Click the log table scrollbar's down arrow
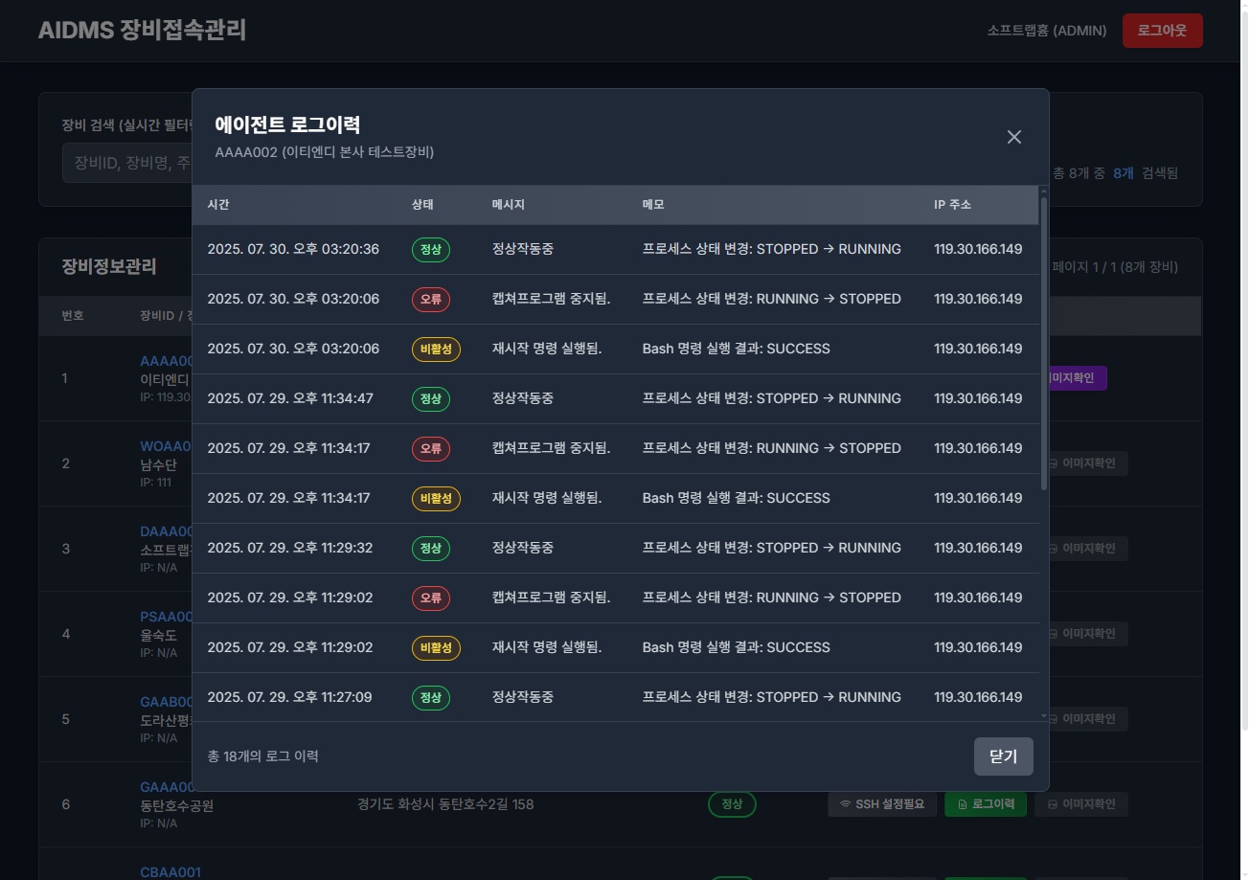This screenshot has width=1250, height=880. pyautogui.click(x=1044, y=716)
